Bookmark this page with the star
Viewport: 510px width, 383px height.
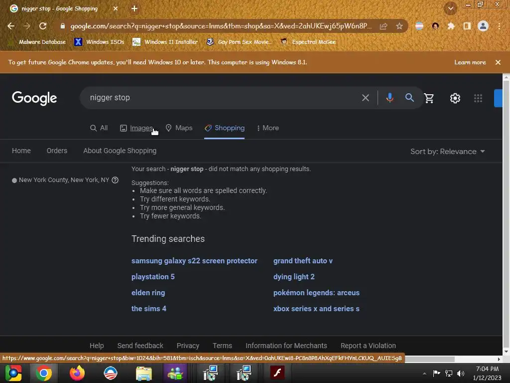pos(399,26)
